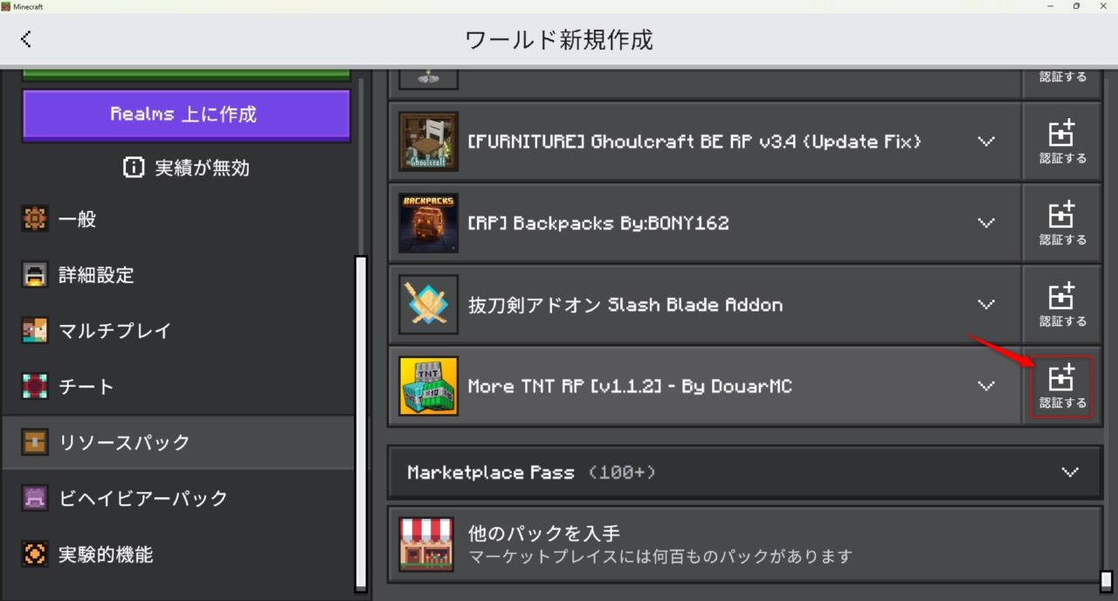Activate the Slash Blade Addon with 認証する
The height and width of the screenshot is (601, 1118).
pyautogui.click(x=1063, y=305)
